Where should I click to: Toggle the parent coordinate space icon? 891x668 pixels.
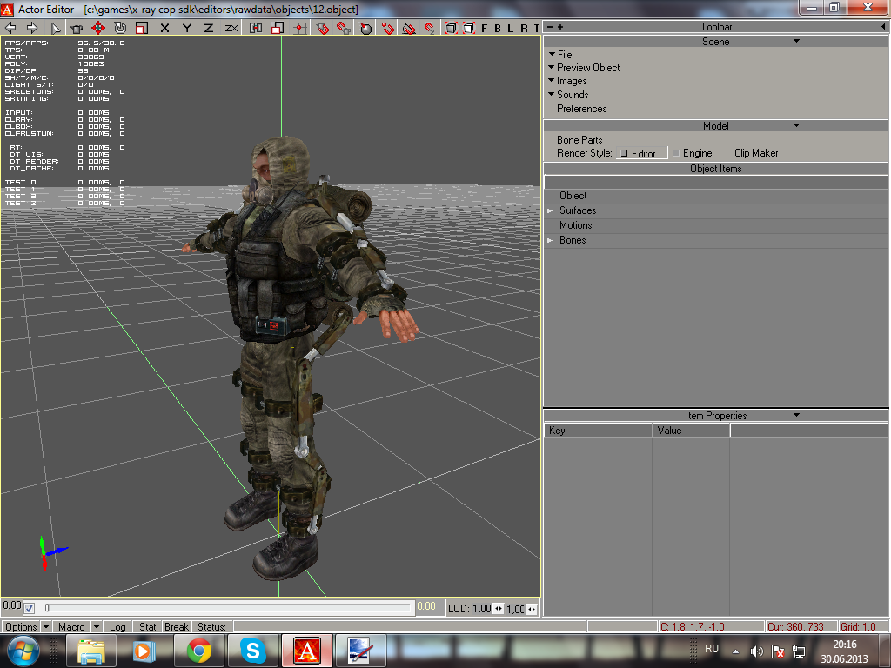(256, 28)
